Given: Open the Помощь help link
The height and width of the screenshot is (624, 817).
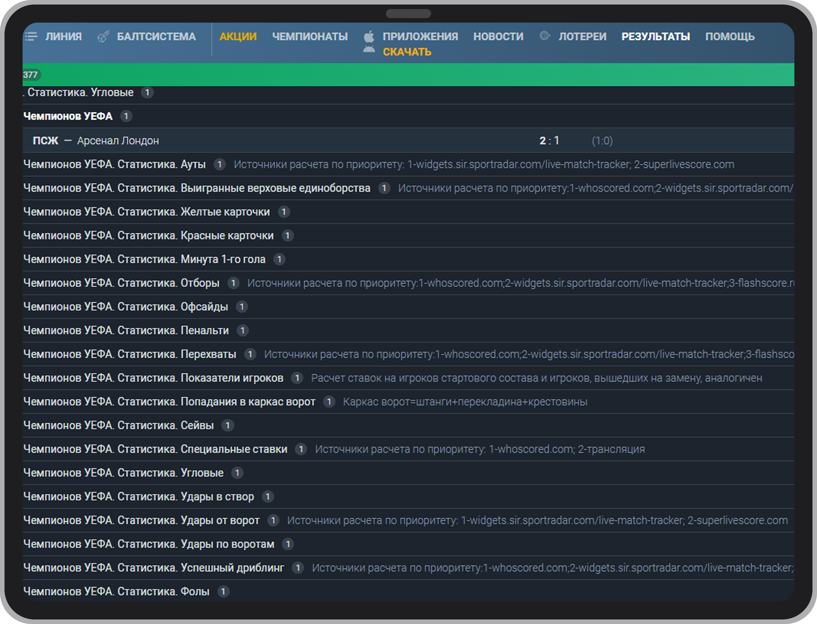Looking at the screenshot, I should 730,37.
